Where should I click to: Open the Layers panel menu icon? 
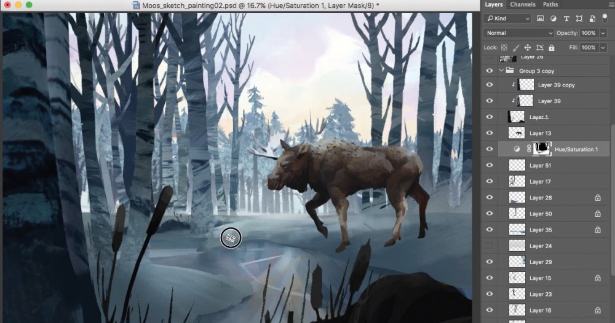(x=610, y=4)
